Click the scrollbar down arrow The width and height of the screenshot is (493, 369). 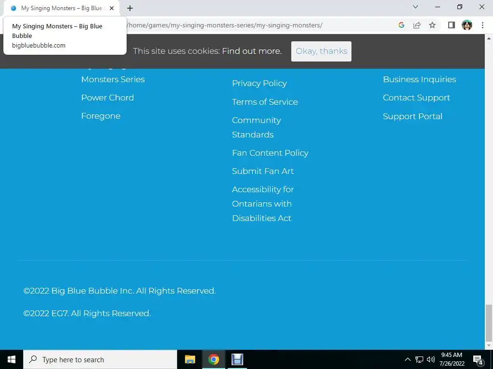[489, 345]
